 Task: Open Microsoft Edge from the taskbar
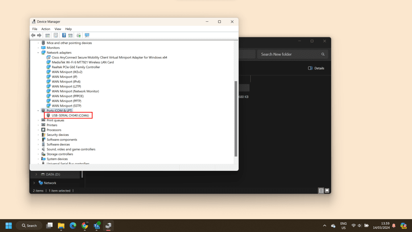point(73,226)
